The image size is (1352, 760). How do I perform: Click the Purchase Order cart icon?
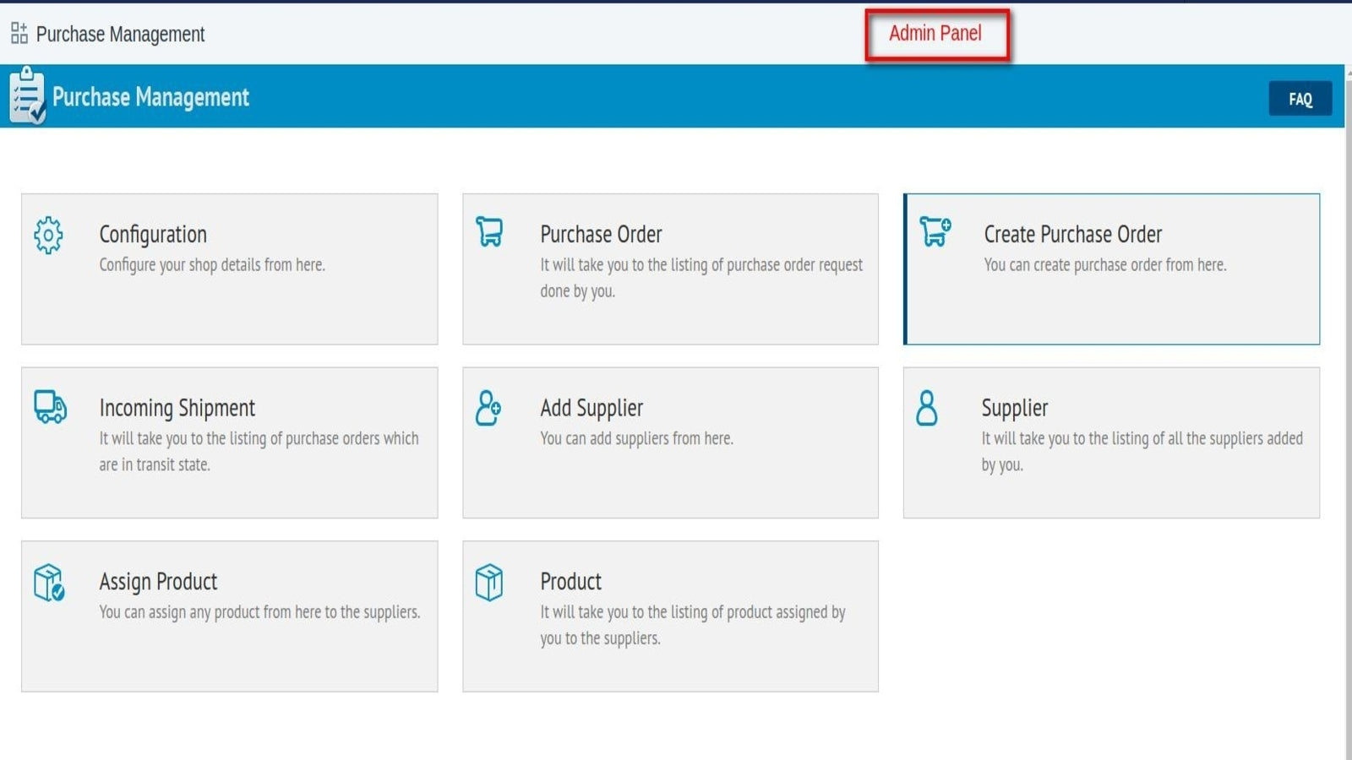coord(489,231)
